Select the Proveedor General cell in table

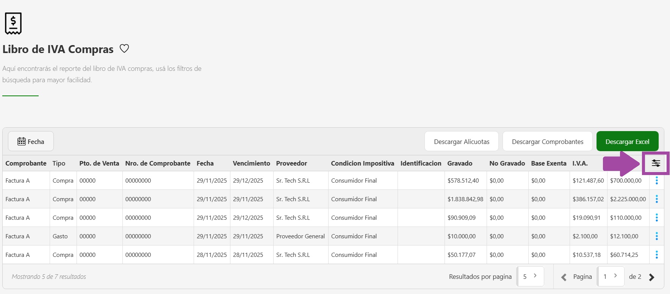[300, 236]
